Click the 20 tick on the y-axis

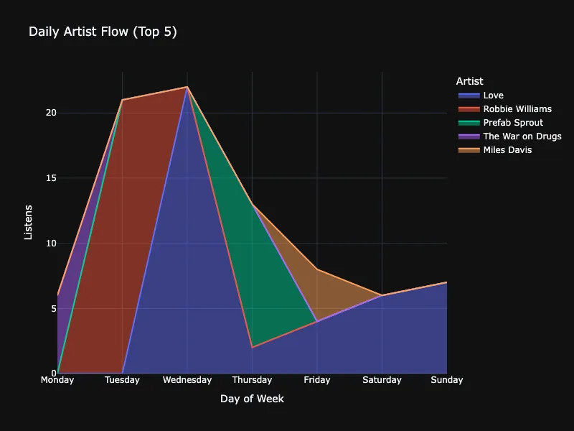click(x=51, y=113)
